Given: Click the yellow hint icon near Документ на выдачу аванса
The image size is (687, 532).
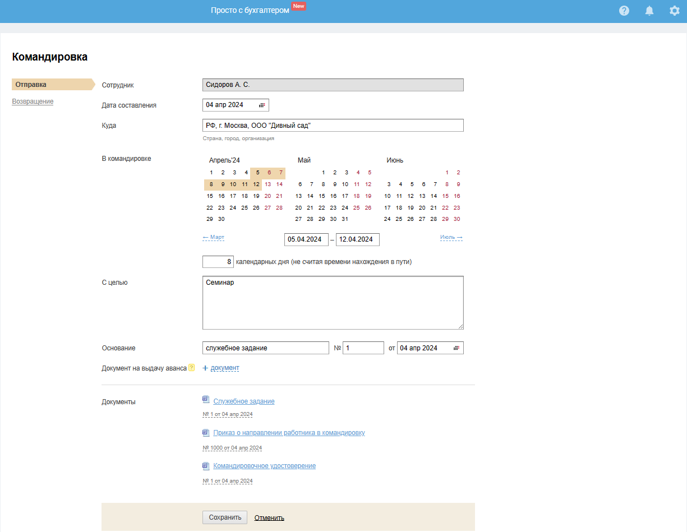Looking at the screenshot, I should tap(191, 368).
